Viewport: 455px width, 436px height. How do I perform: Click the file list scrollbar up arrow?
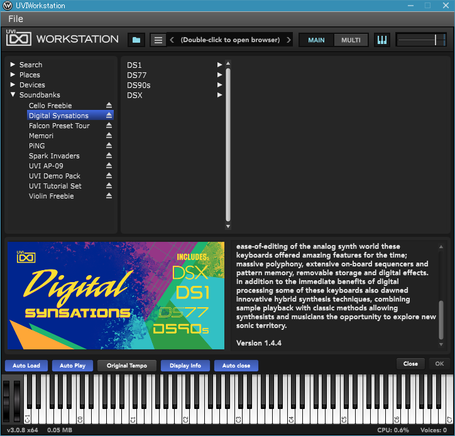(228, 63)
